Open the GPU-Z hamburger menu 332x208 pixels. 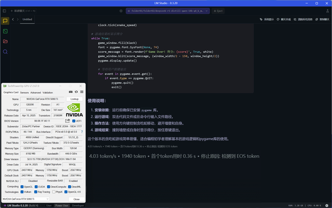[x=82, y=92]
